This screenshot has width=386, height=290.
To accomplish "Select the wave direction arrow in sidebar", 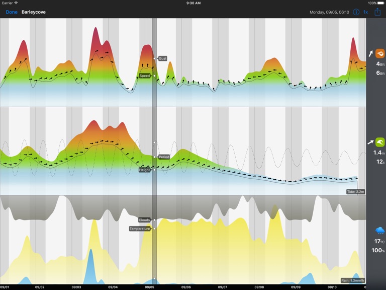I will coord(370,142).
